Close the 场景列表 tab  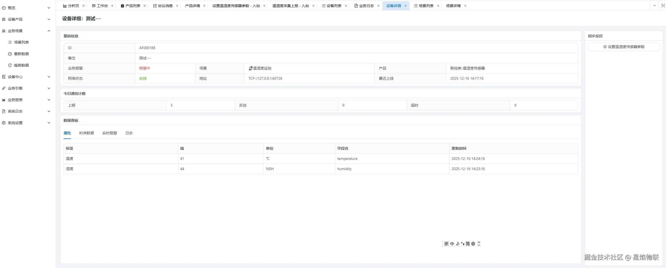coord(438,6)
